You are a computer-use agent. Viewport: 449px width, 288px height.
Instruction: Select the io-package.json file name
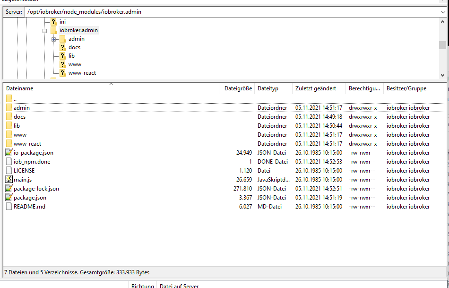pyautogui.click(x=34, y=153)
